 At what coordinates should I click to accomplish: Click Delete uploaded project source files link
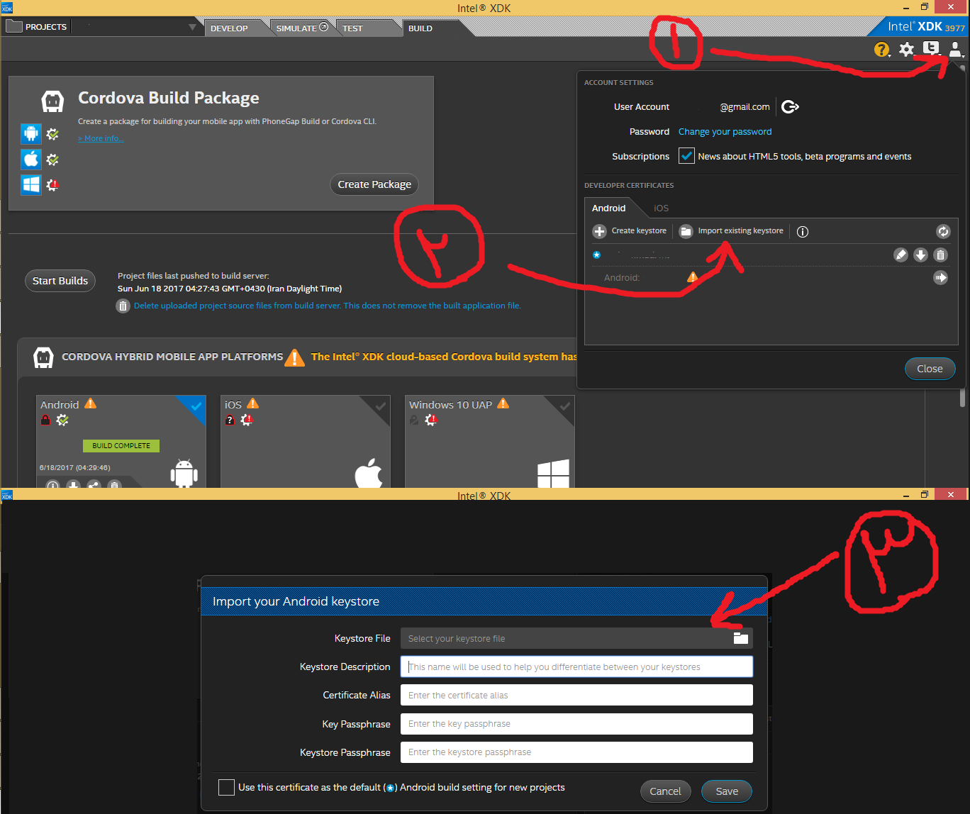tap(328, 306)
